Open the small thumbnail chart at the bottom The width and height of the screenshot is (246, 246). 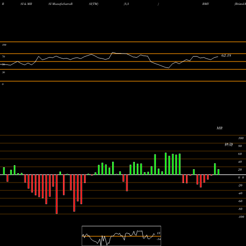click(122, 236)
